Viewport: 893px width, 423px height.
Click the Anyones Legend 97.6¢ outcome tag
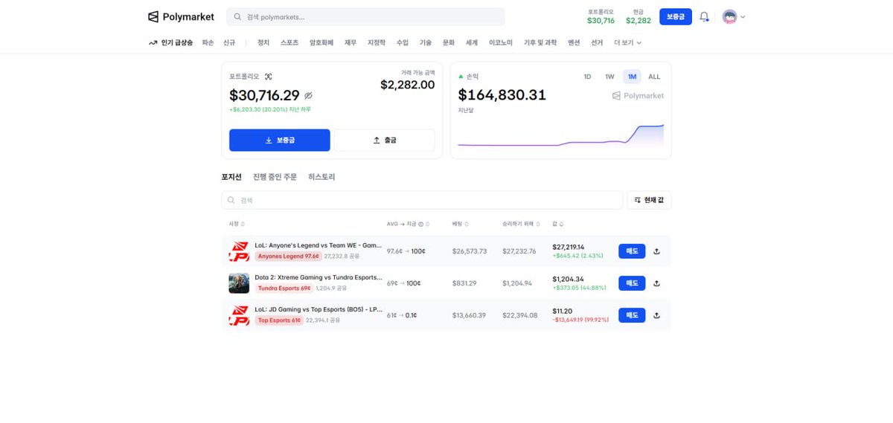288,256
